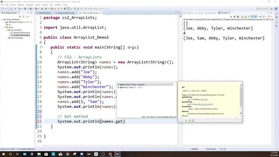Viewport: 279px width, 157px height.
Task: Click the Javadoc view tab
Action: click(200, 13)
